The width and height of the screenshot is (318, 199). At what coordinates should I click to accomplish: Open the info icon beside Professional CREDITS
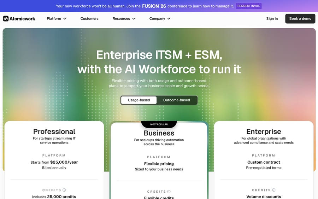[64, 190]
